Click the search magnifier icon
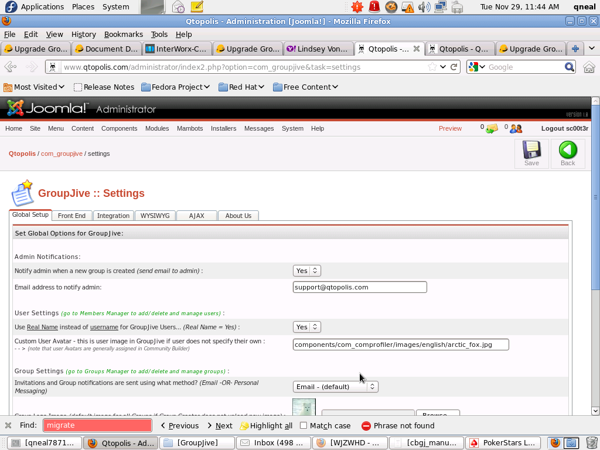Screen dimensions: 600x450 tap(570, 67)
